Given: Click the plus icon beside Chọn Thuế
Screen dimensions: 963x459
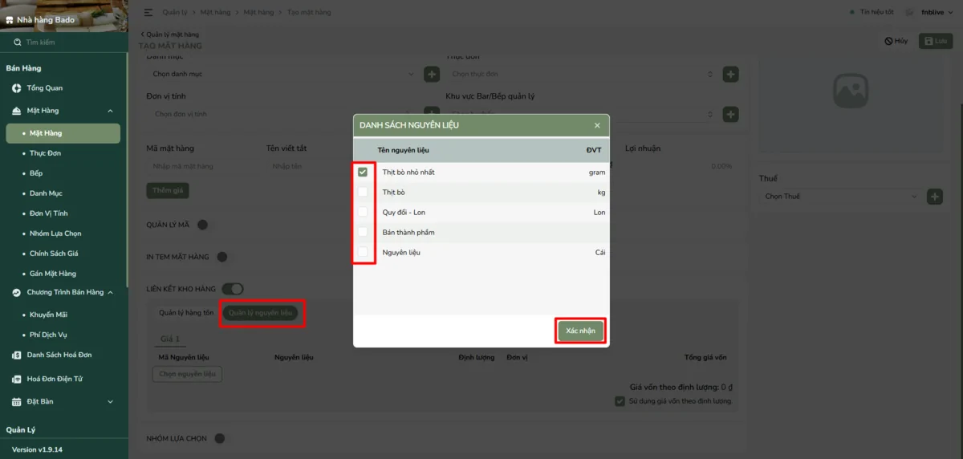Looking at the screenshot, I should tap(934, 197).
